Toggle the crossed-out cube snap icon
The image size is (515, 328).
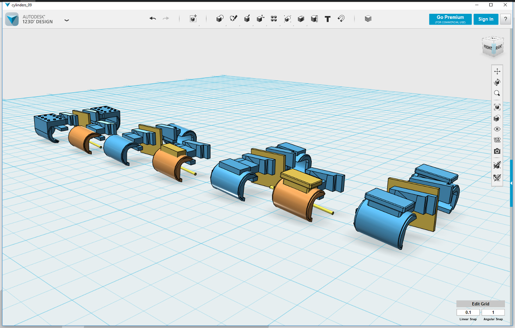point(497,165)
